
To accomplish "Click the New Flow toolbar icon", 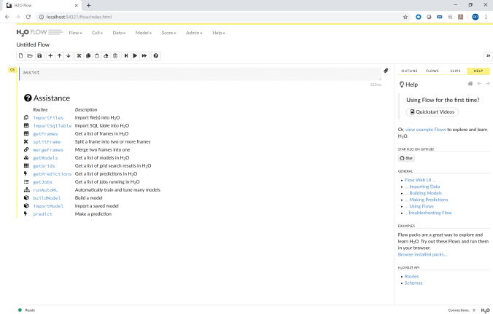I will (21, 55).
